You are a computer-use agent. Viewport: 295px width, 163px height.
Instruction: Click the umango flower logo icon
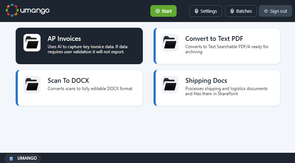pyautogui.click(x=12, y=10)
